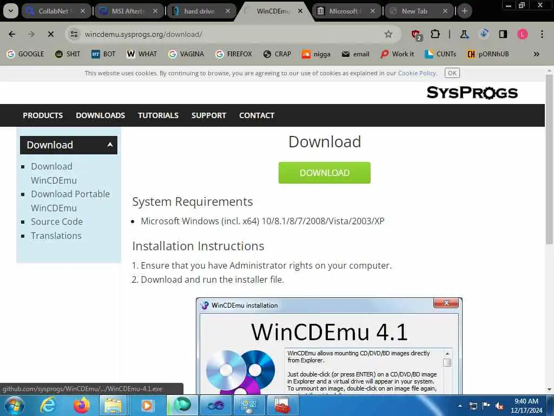Open the Chrome Labs flask icon
This screenshot has height=416, width=554.
coord(464,34)
